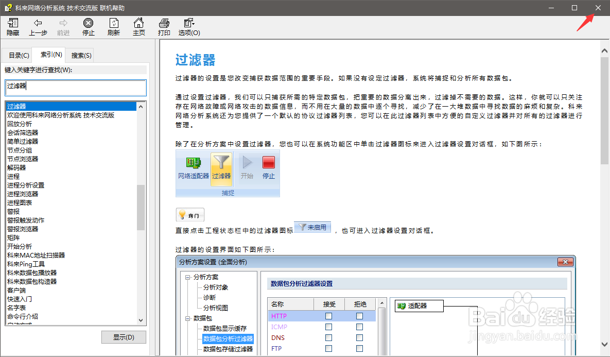Select 会话筛选器 in the index list

[23, 133]
